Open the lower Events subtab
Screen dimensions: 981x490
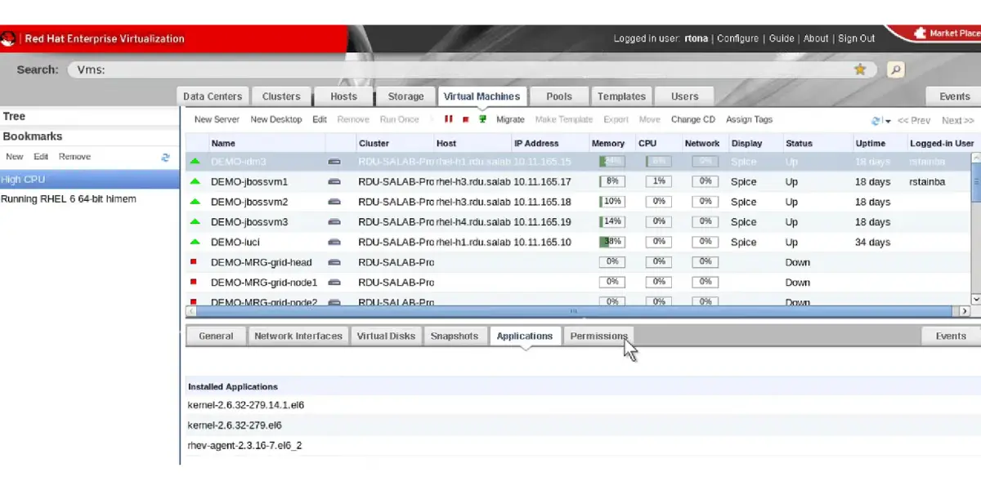[951, 336]
